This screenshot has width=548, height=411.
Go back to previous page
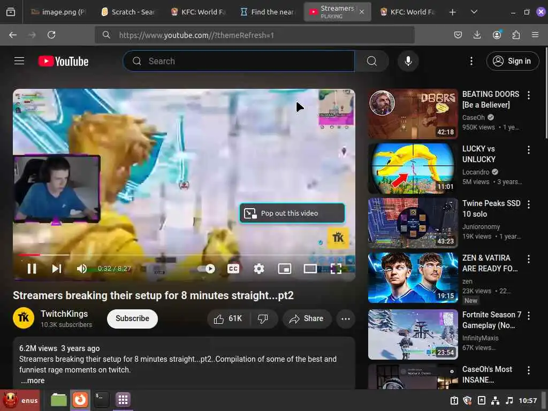click(13, 35)
